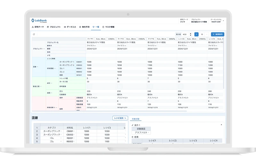Open the データシステム react-user dropdown

pos(223,21)
